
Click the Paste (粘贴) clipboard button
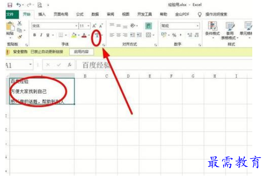point(10,30)
